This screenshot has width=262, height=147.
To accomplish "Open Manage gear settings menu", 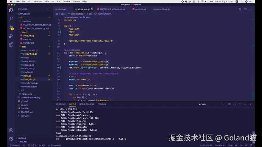I will pyautogui.click(x=11, y=138).
